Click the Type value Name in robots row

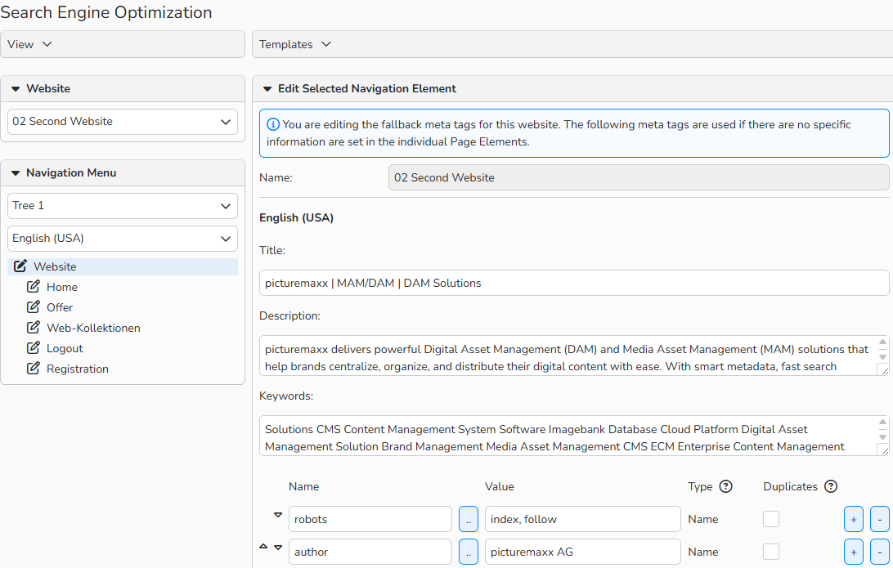pos(702,519)
